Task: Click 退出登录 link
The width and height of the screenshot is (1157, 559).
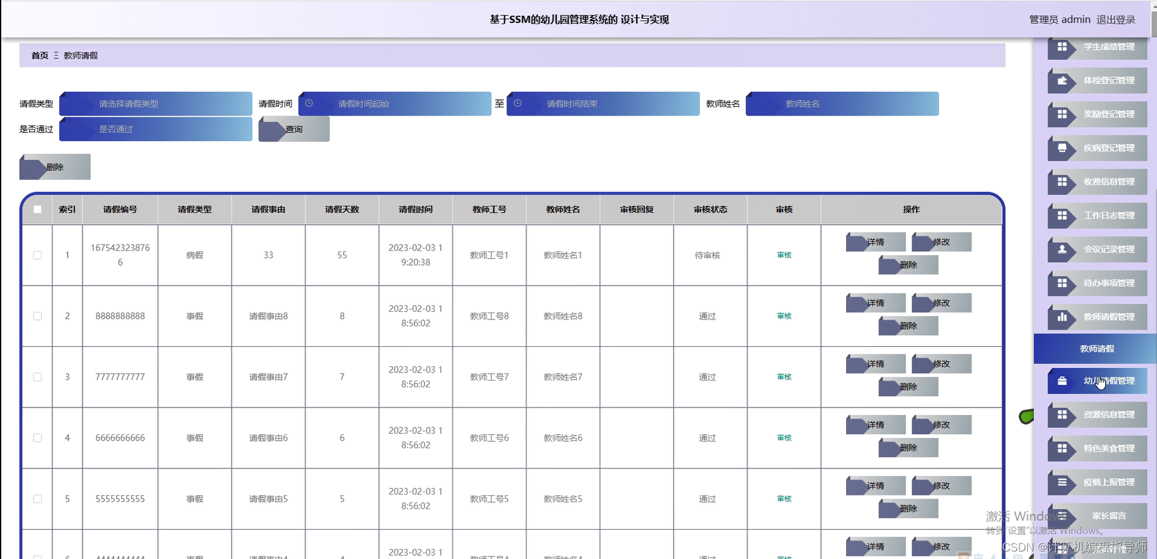Action: point(1116,20)
